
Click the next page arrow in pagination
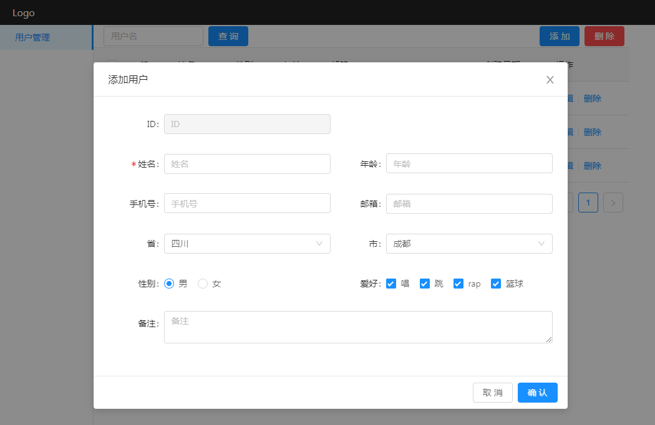tap(613, 202)
